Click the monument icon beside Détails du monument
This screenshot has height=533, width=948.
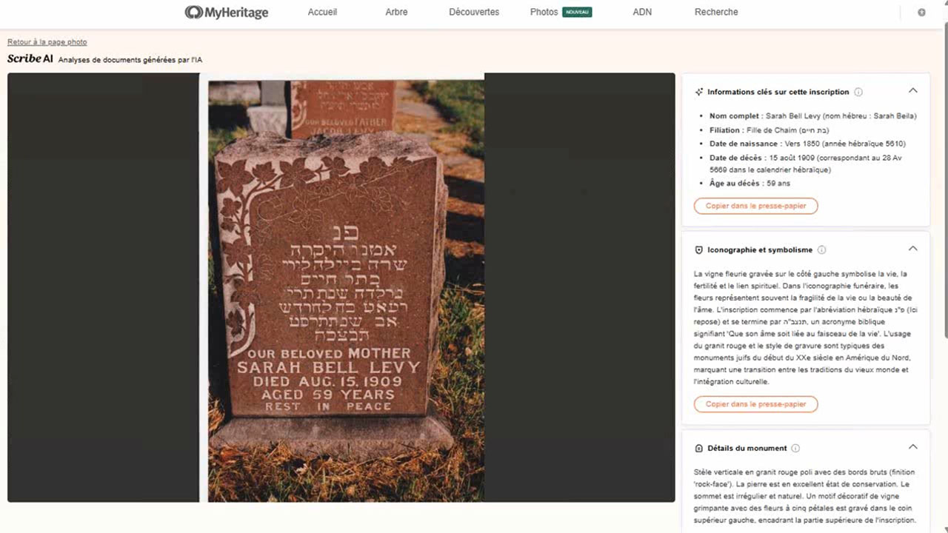(698, 448)
